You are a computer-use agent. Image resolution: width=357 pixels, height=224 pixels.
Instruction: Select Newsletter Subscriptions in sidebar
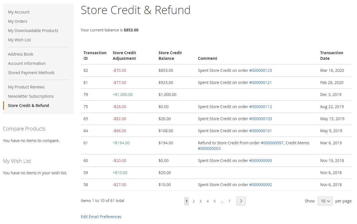(x=31, y=96)
